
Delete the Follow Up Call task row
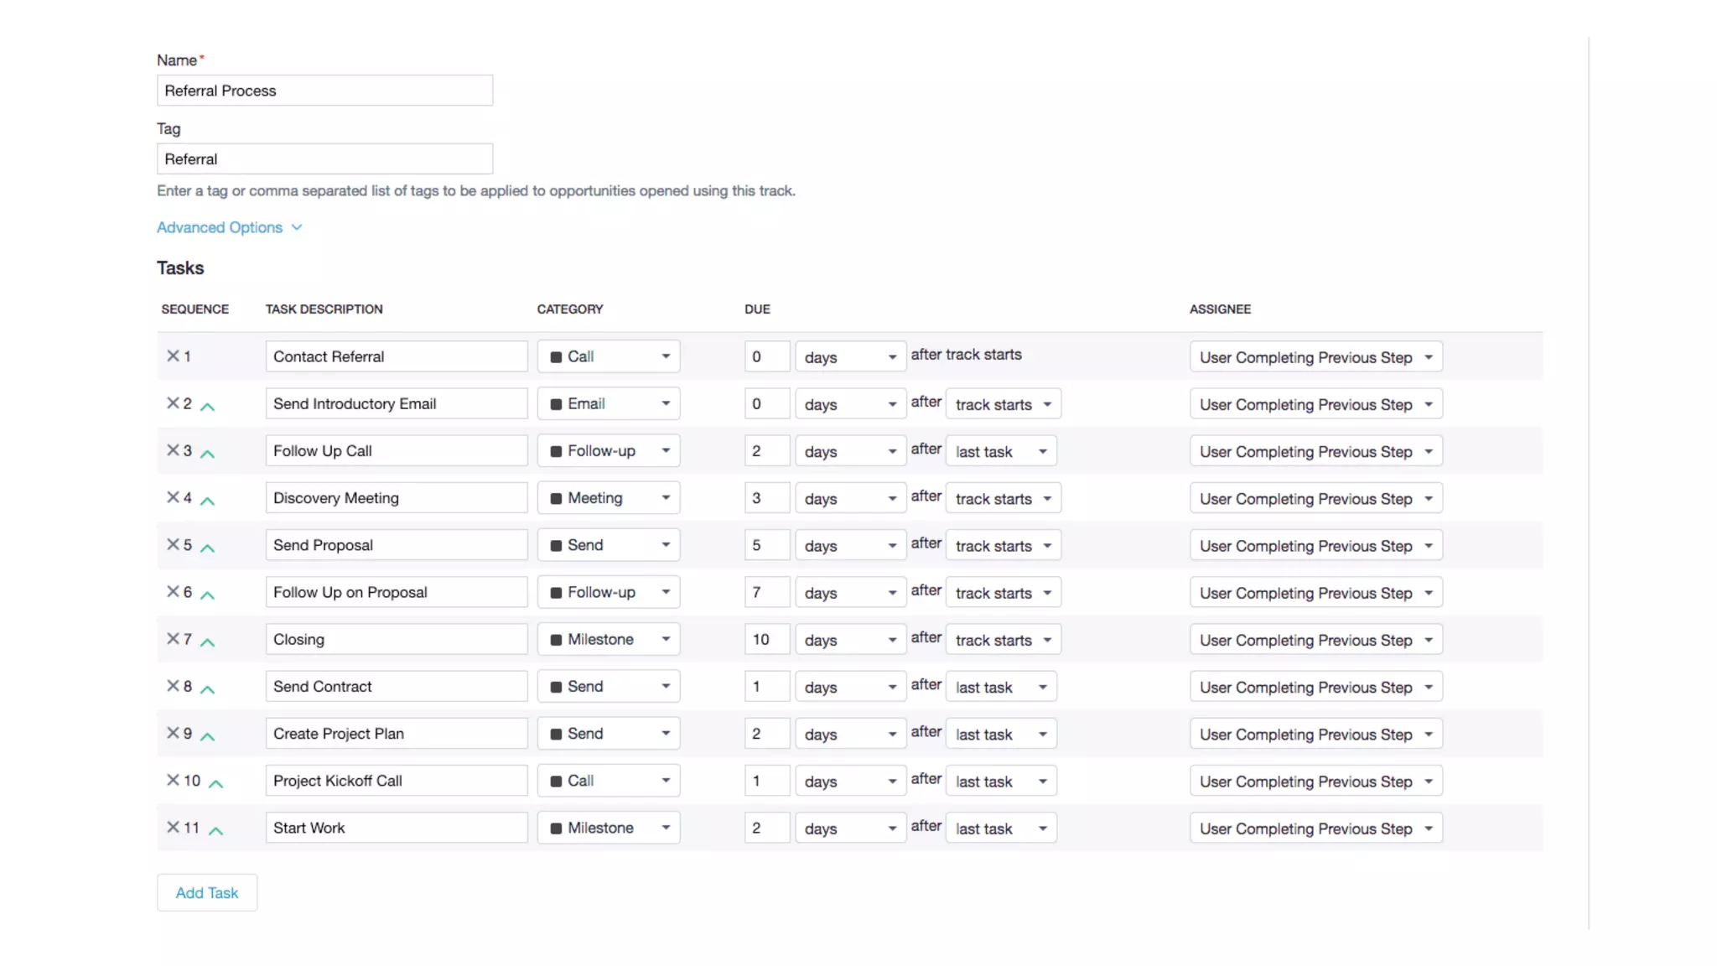click(x=173, y=450)
